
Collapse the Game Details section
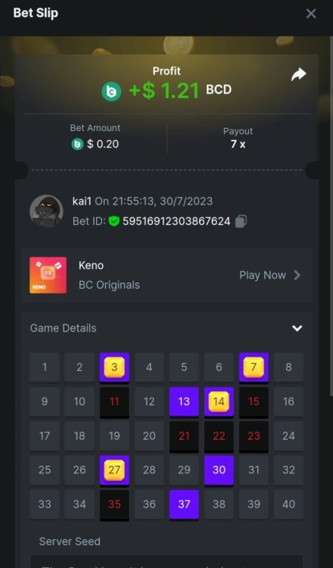tap(297, 328)
